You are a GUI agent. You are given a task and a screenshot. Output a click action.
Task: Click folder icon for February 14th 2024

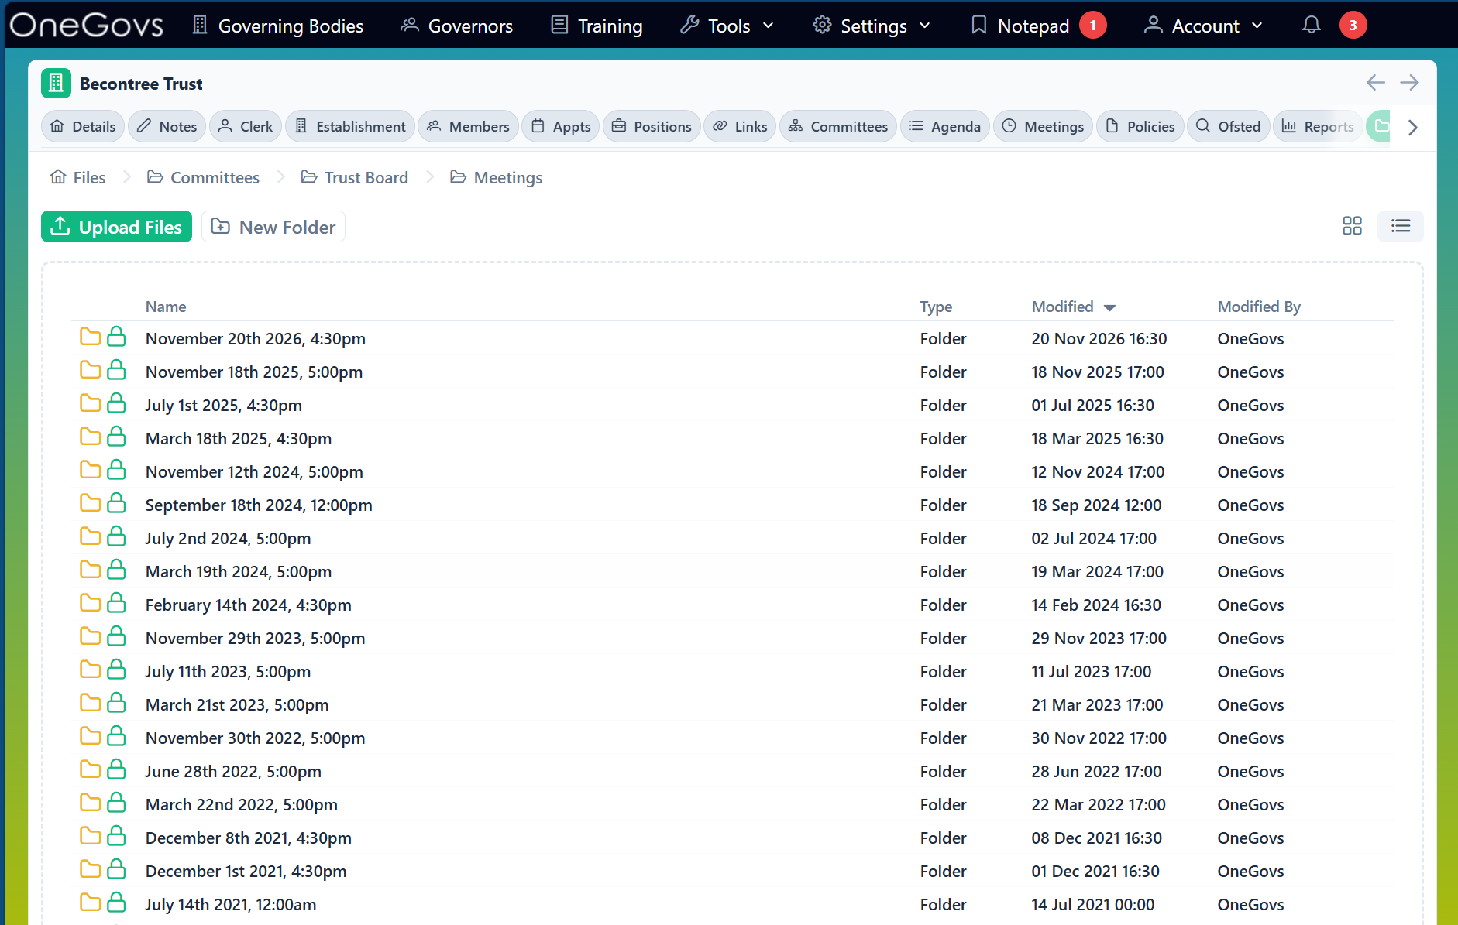[91, 603]
